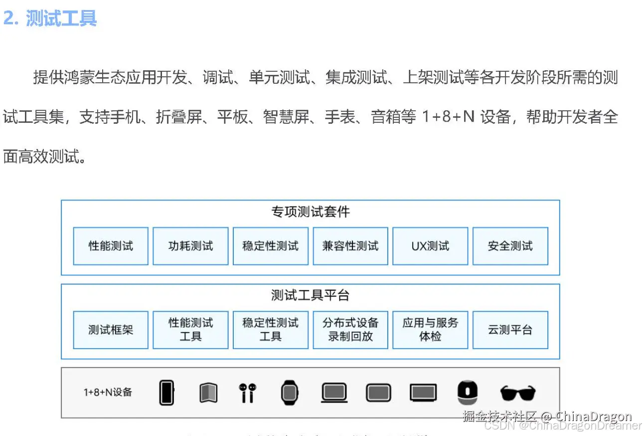Click the 云测平台 box

coord(510,330)
